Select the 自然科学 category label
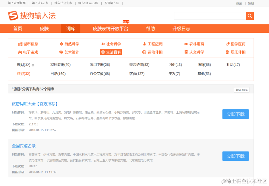This screenshot has width=269, height=186. coord(72,44)
